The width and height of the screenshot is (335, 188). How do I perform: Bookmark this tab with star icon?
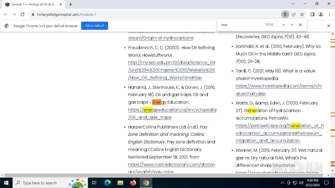[302, 14]
